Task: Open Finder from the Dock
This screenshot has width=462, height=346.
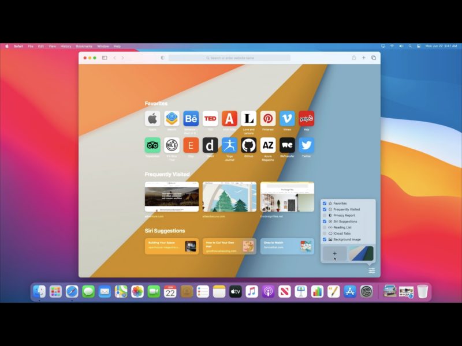Action: (x=39, y=292)
